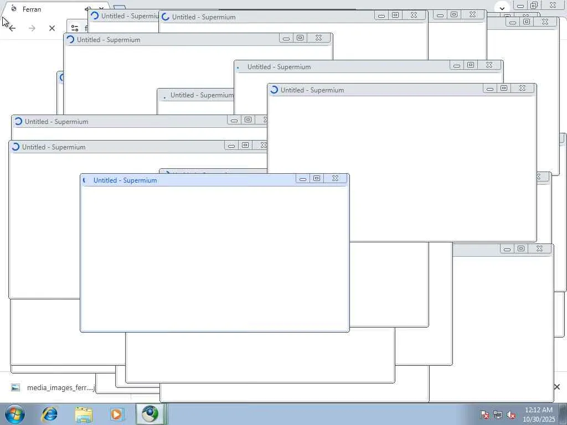Minimize the active blue-titled Untitled window
567x425 pixels.
(303, 179)
